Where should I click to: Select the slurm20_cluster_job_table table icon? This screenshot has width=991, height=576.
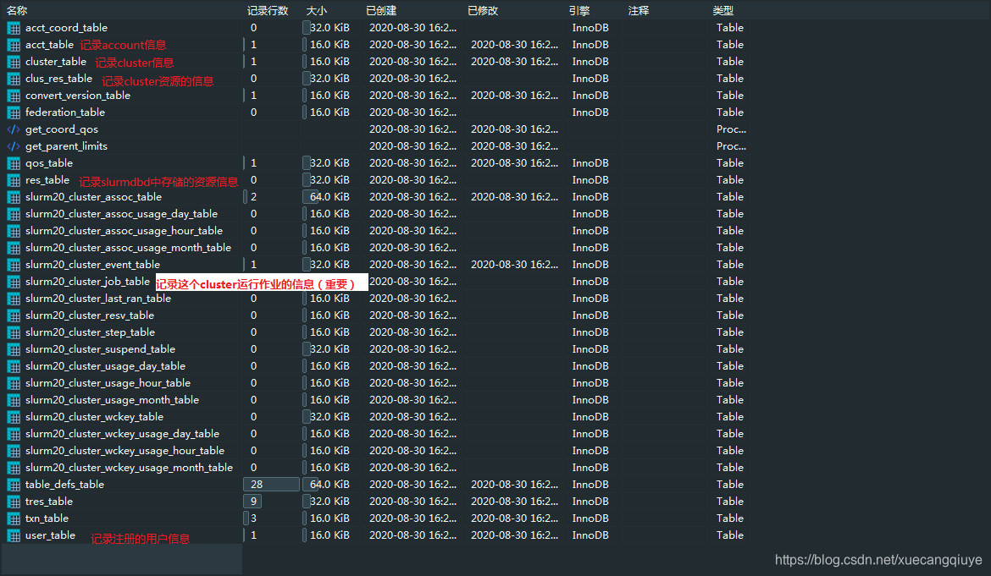[14, 281]
